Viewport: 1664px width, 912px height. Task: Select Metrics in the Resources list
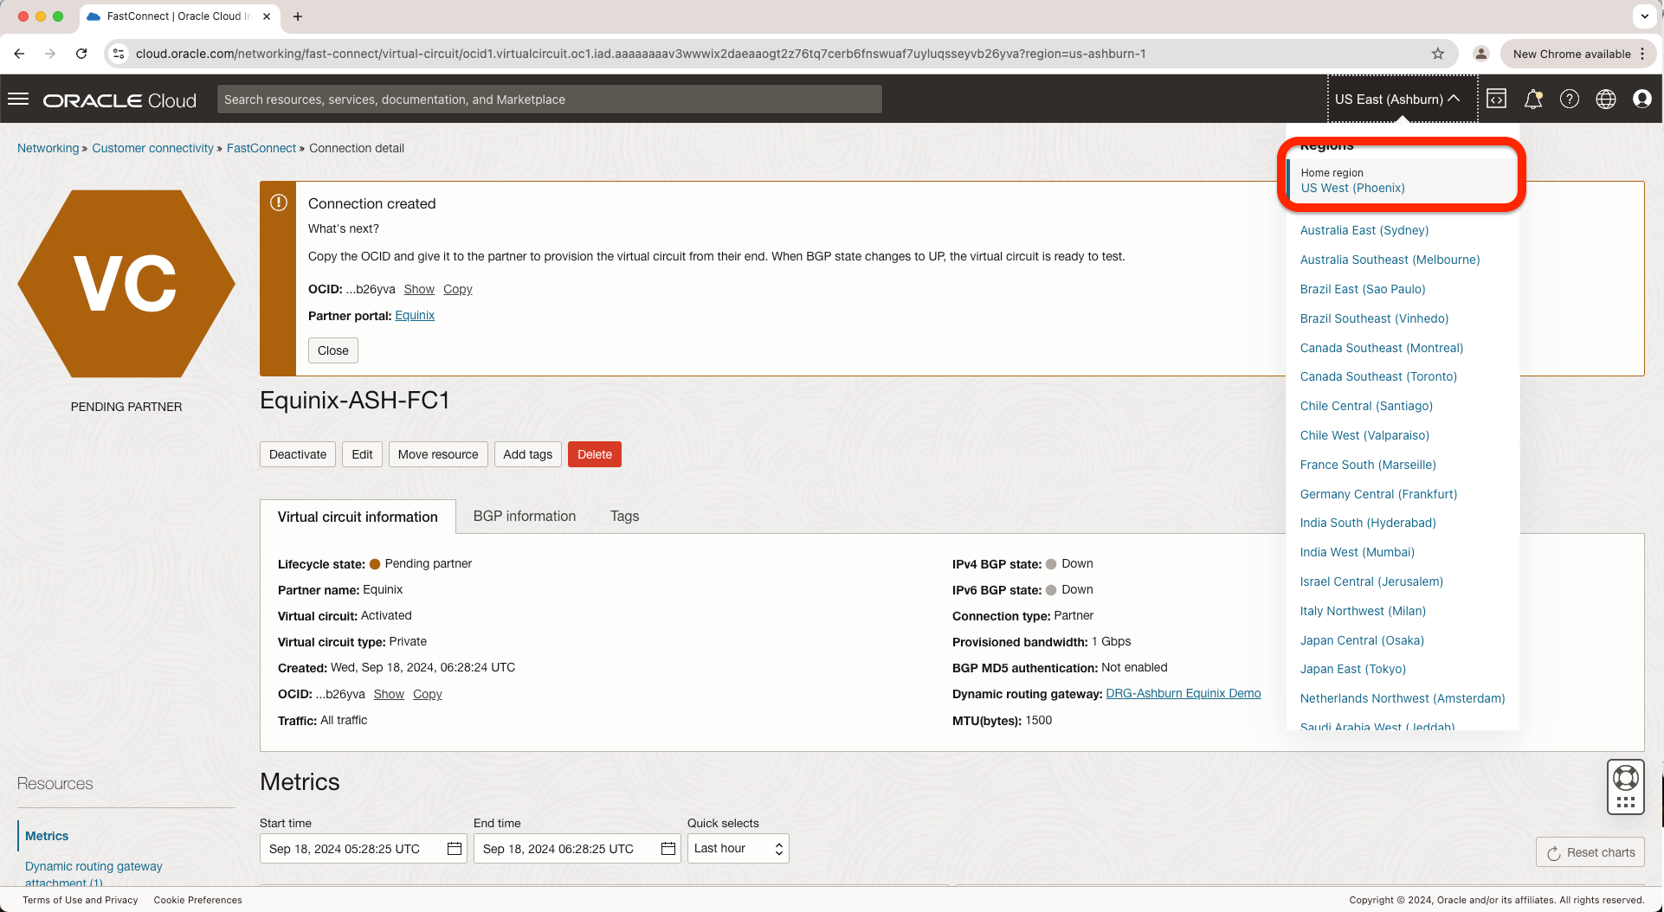47,836
